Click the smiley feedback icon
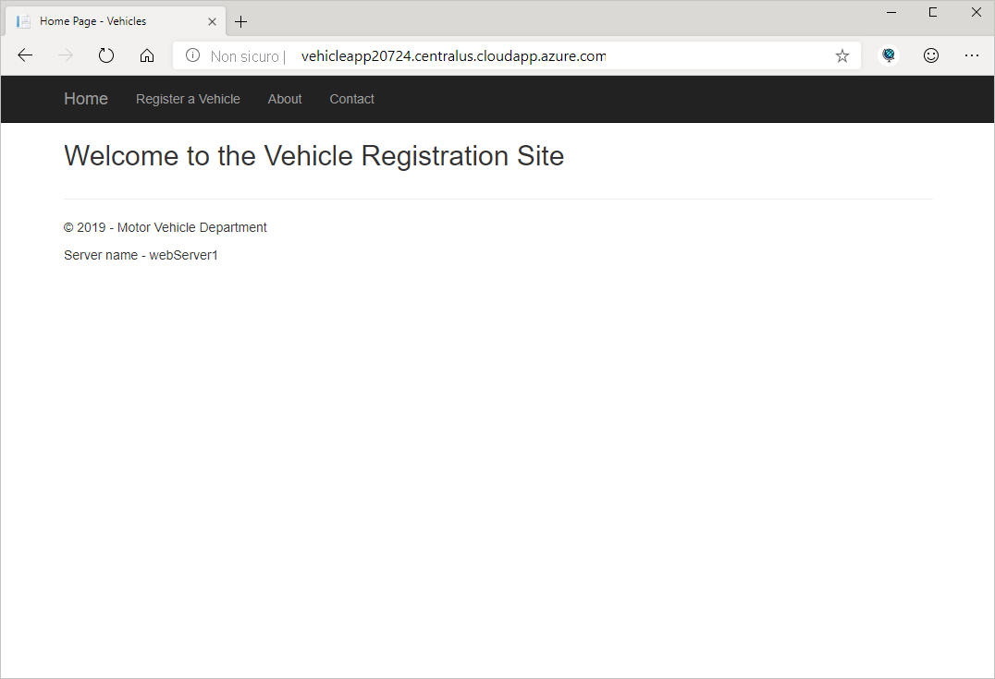The image size is (995, 679). click(930, 55)
